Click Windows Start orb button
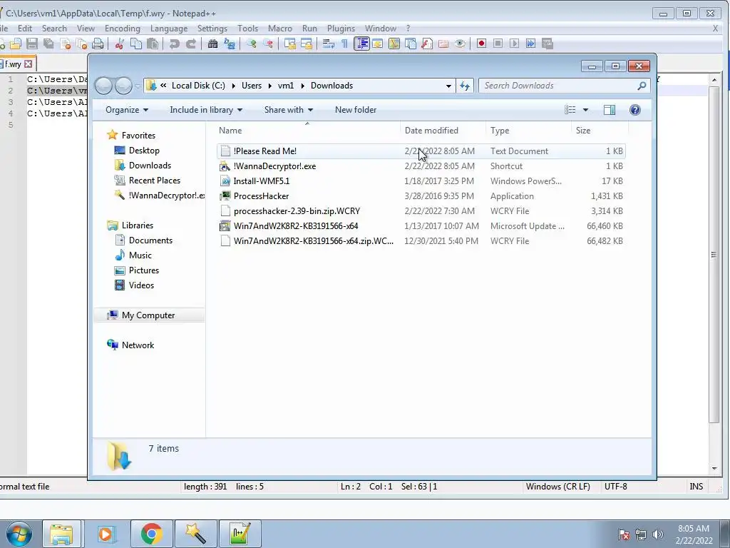 [x=19, y=534]
